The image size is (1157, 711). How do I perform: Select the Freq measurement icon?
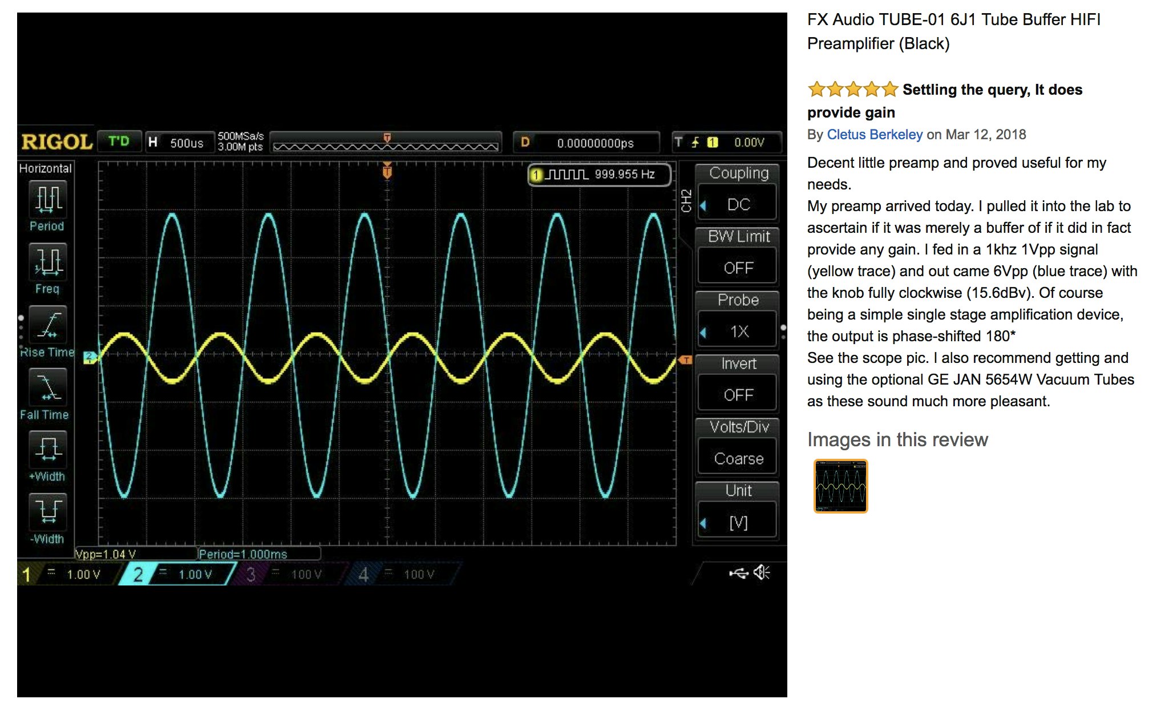(x=48, y=262)
